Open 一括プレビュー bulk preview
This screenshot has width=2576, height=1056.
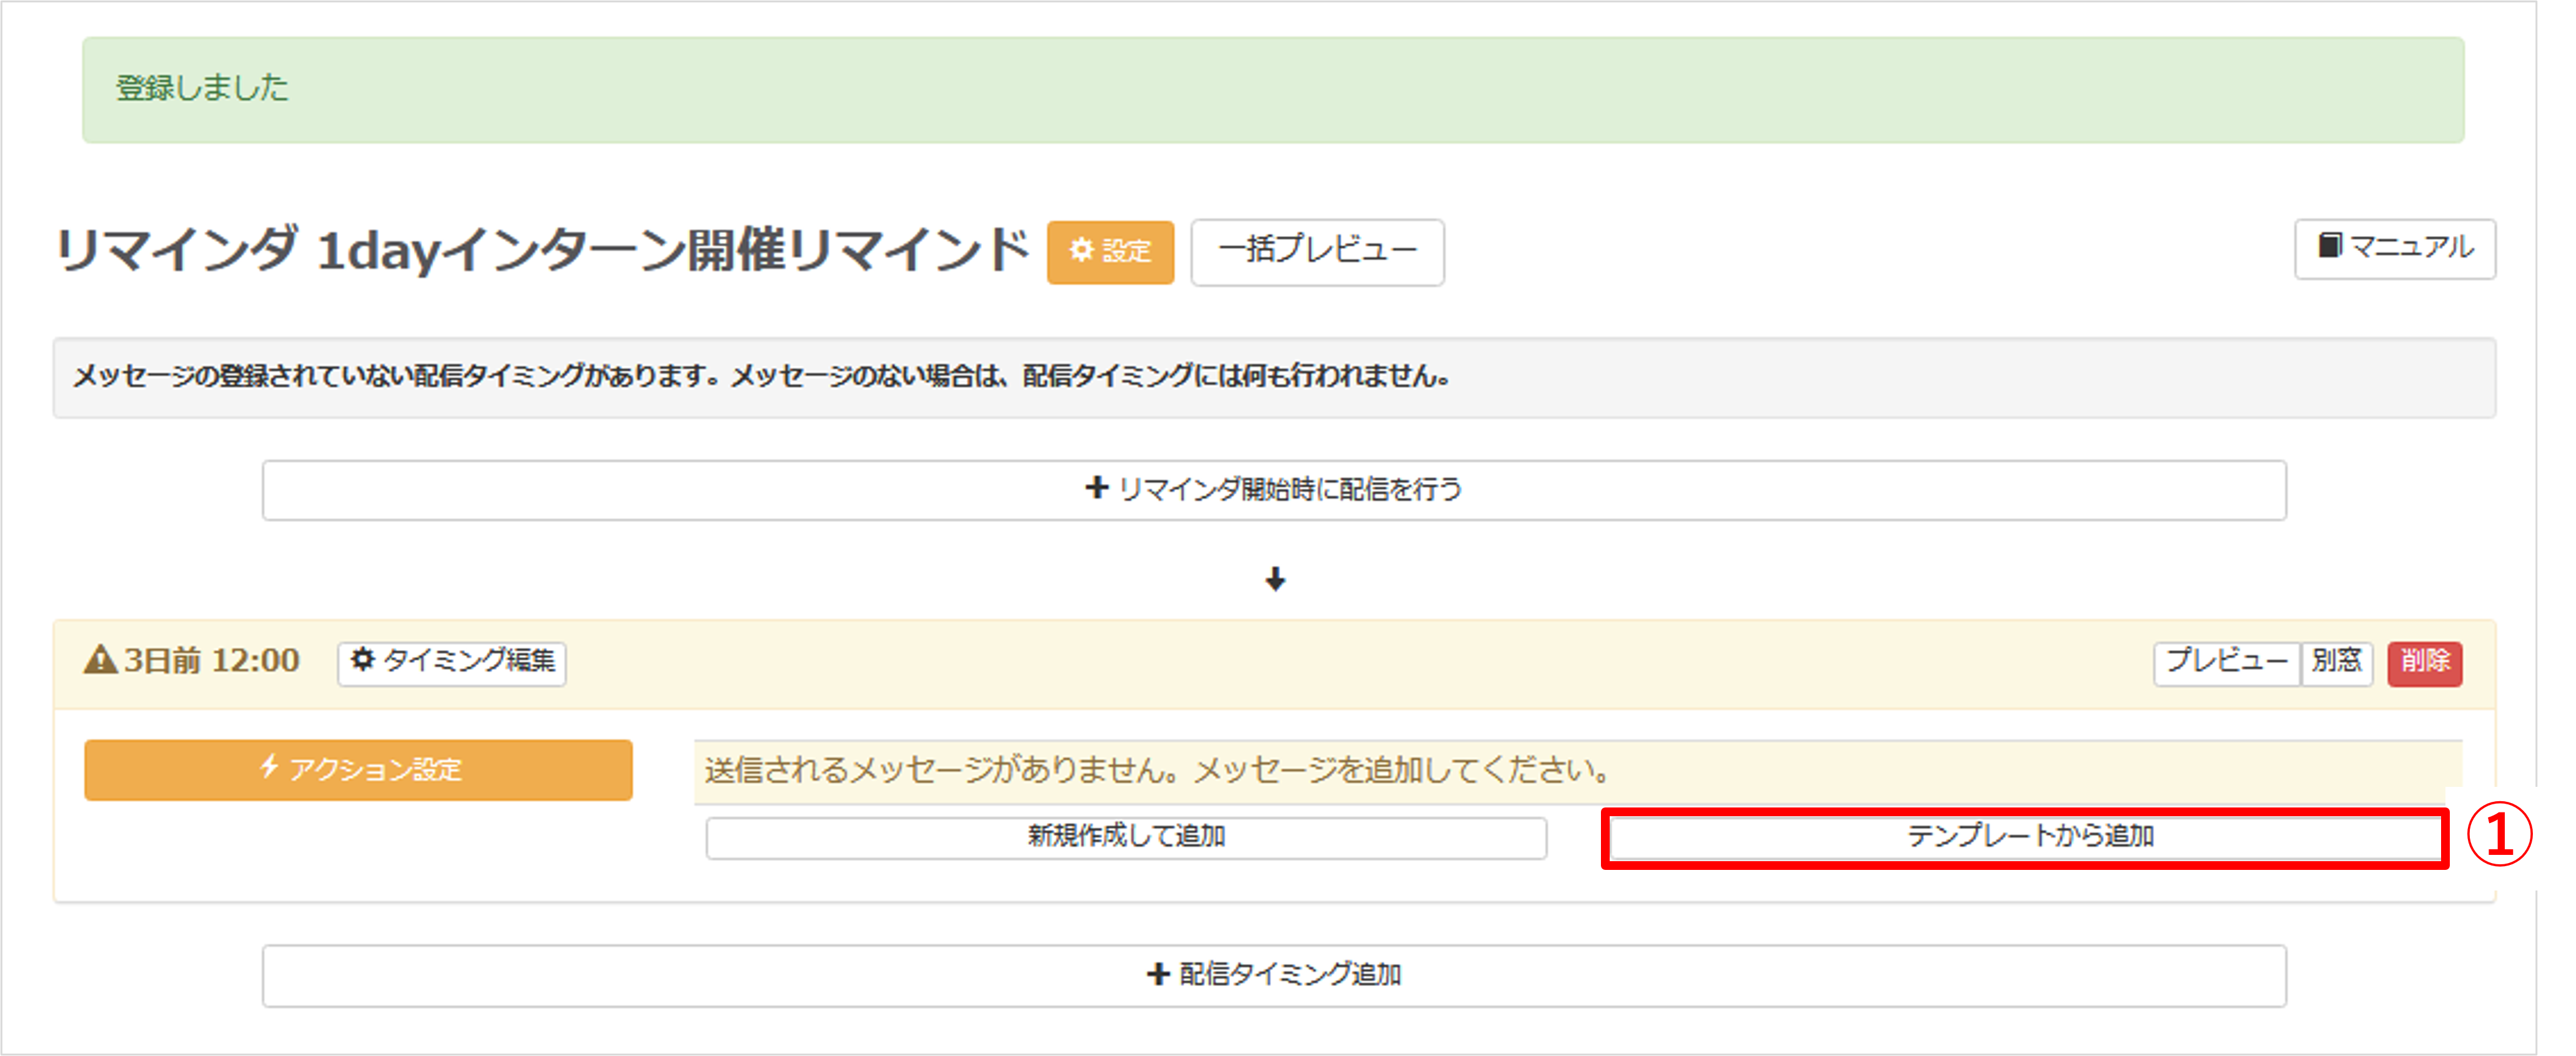(x=1317, y=252)
